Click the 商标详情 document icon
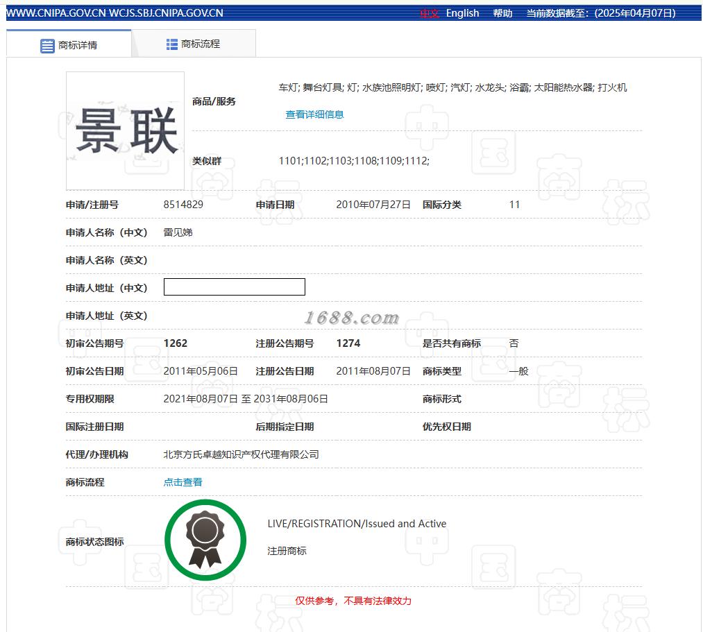This screenshot has height=632, width=703. pos(47,46)
